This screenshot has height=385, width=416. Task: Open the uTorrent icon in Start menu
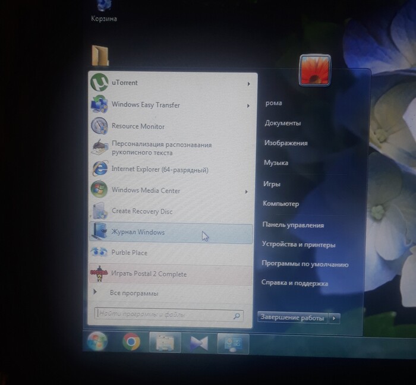[99, 83]
